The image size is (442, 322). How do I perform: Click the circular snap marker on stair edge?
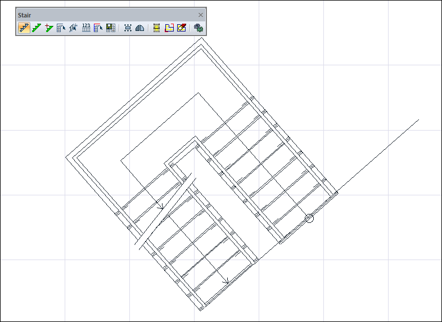[309, 218]
